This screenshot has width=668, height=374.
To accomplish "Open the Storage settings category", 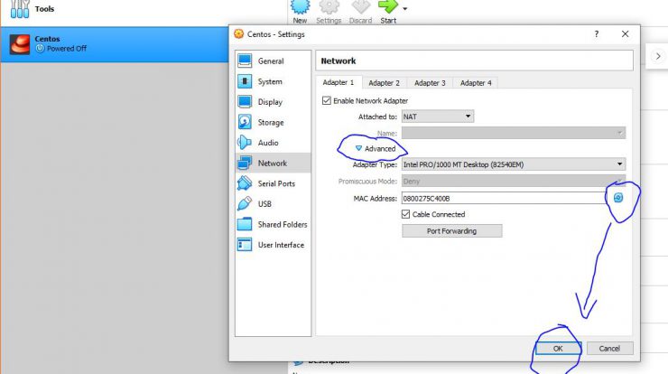I will [x=273, y=122].
